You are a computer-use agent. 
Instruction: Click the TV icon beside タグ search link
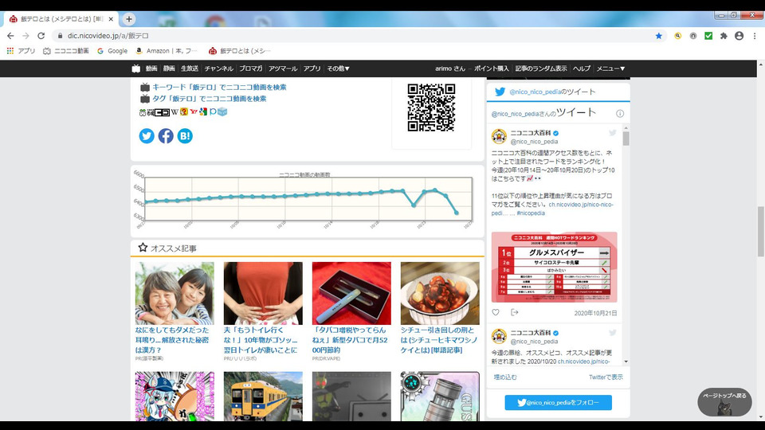145,99
